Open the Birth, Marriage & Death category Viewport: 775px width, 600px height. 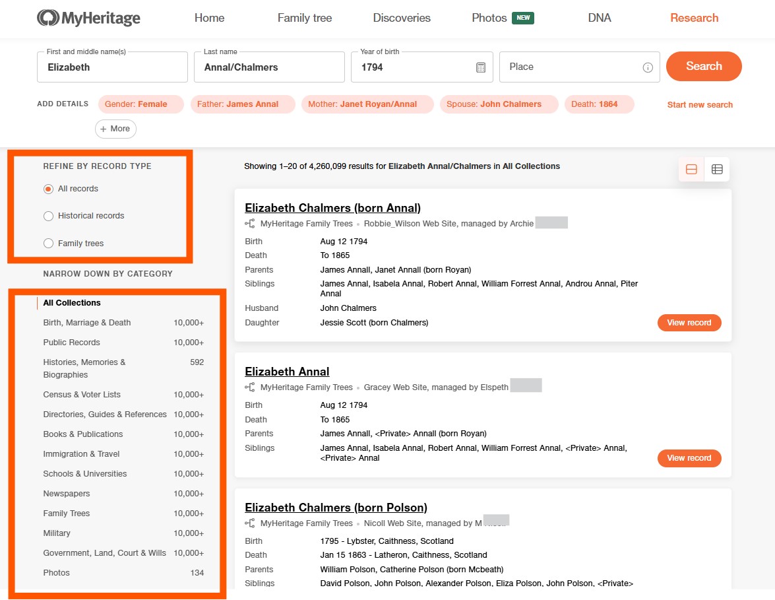pyautogui.click(x=87, y=323)
